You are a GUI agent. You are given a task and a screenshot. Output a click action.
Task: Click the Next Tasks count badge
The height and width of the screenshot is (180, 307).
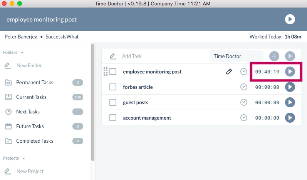[x=78, y=112]
